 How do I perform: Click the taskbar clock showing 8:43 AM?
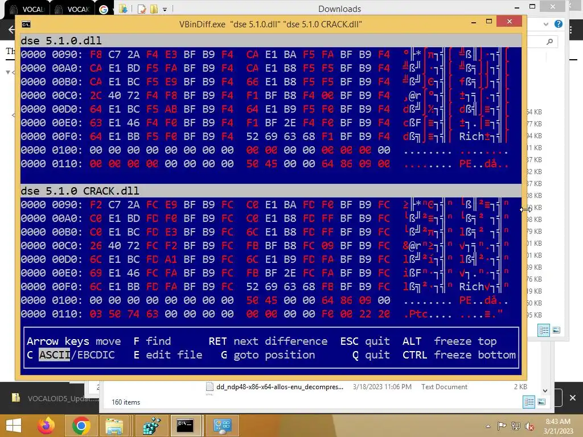click(558, 422)
